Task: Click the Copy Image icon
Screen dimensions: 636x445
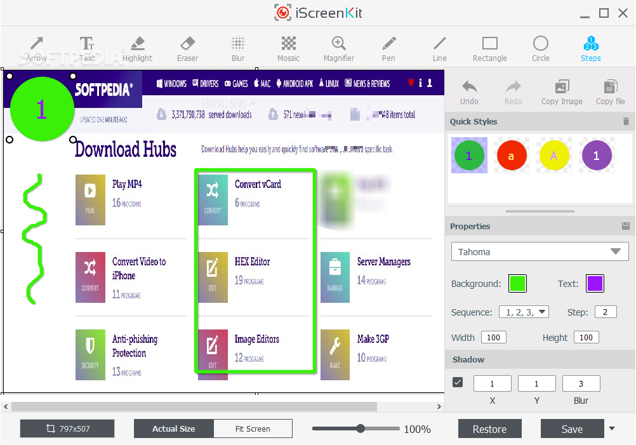Action: (562, 92)
